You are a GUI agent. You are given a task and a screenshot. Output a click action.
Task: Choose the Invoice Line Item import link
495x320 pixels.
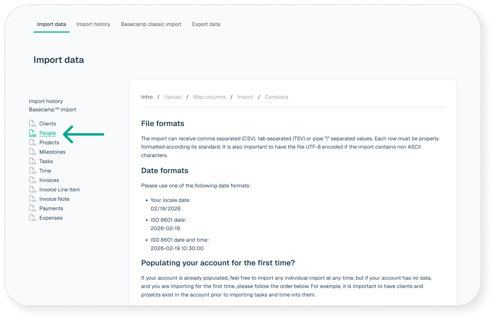tap(59, 189)
